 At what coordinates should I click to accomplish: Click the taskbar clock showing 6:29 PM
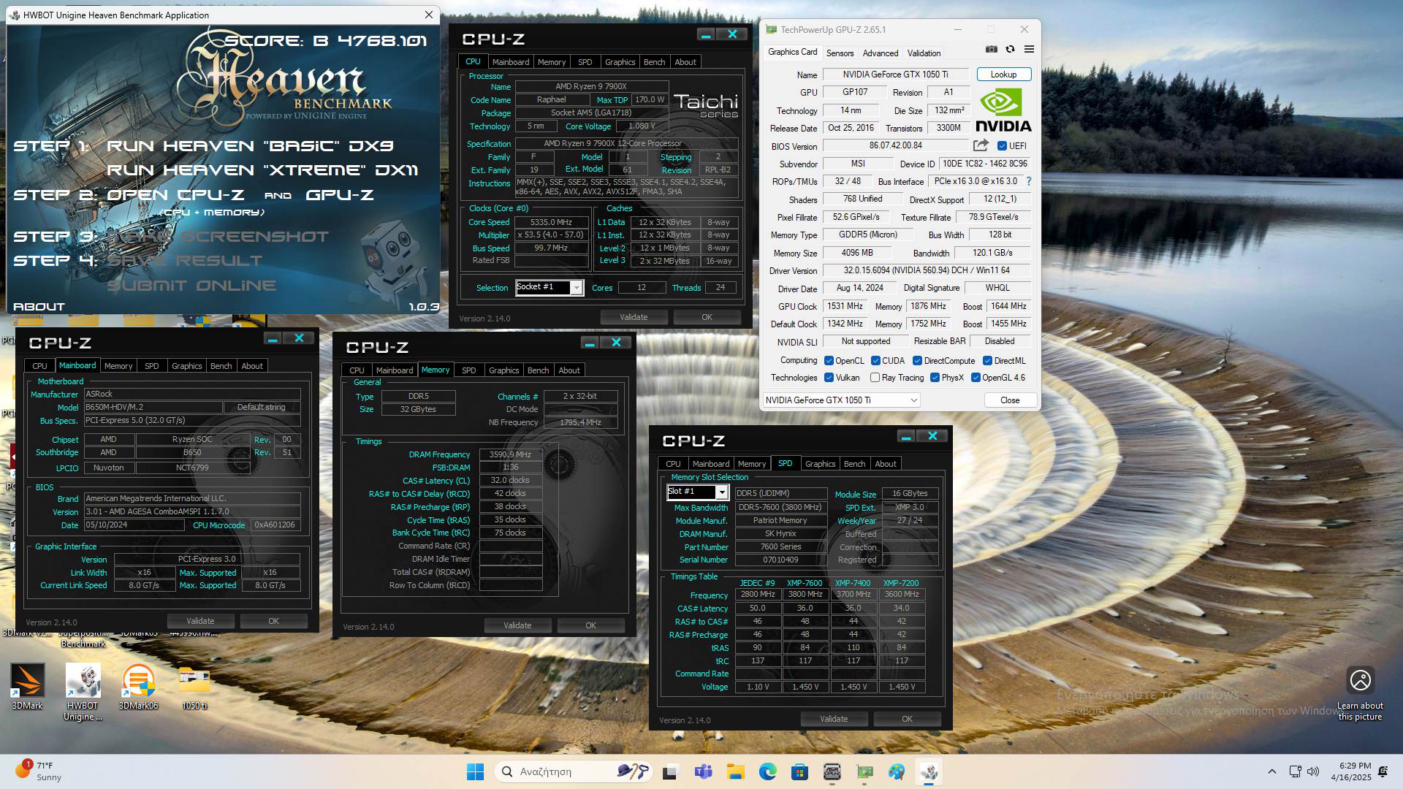[1352, 771]
